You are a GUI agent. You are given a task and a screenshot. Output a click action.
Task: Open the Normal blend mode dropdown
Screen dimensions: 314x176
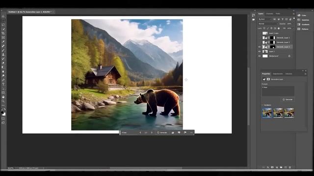[268, 24]
